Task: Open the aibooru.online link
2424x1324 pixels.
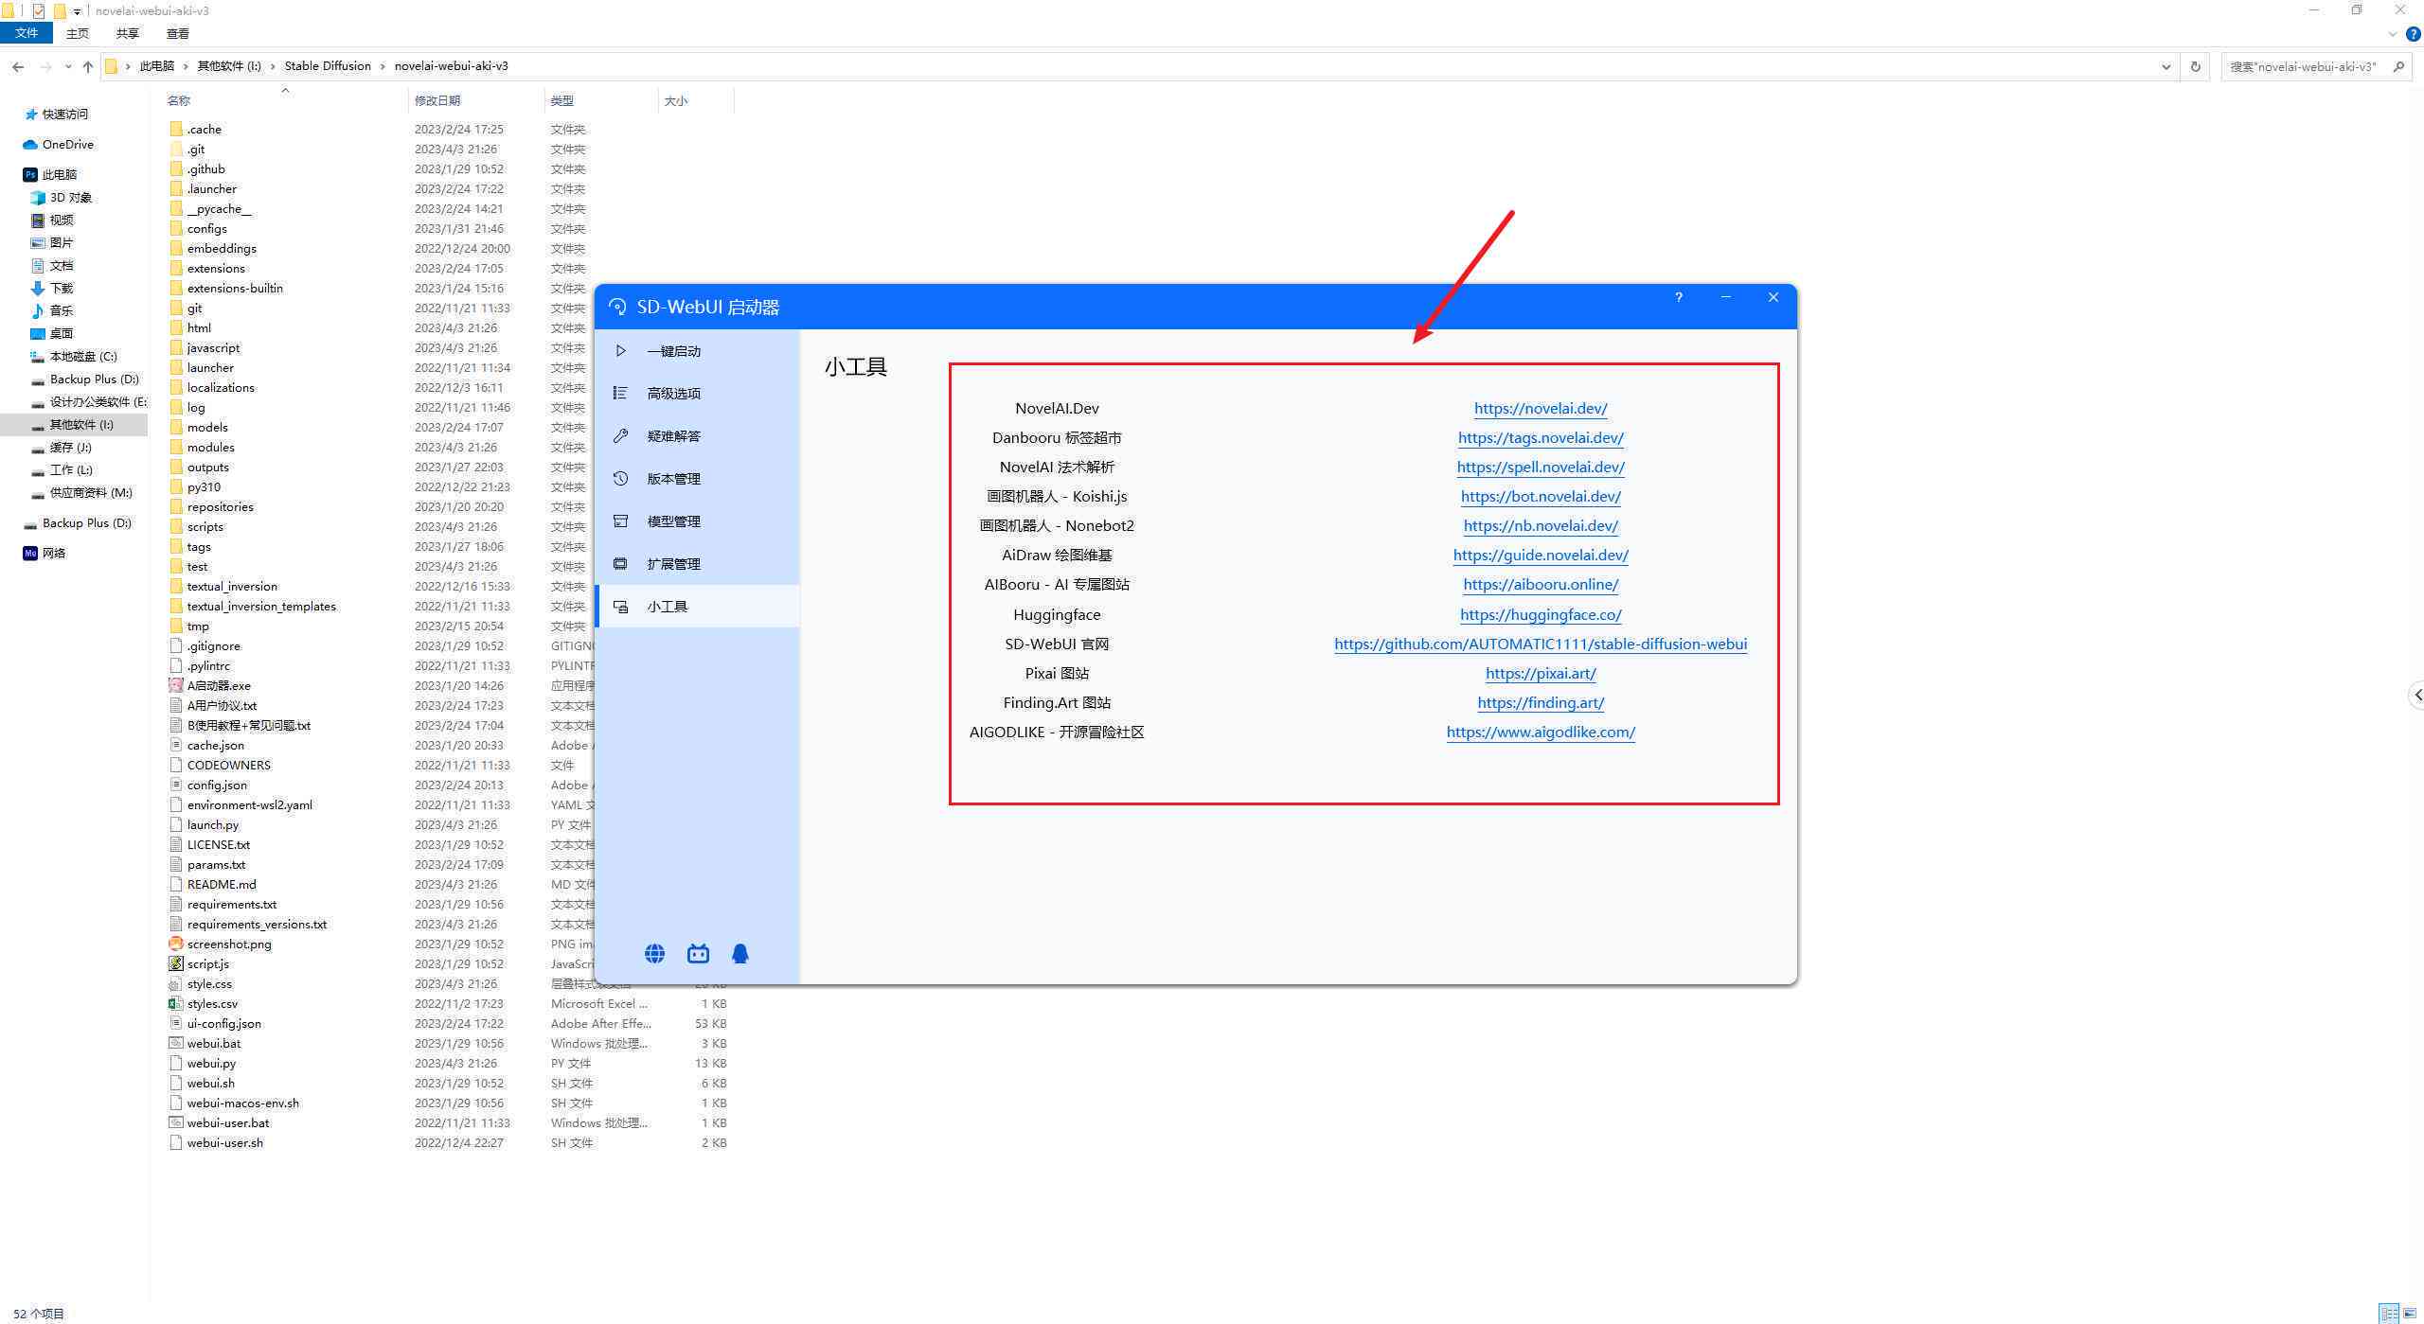Action: pos(1541,585)
